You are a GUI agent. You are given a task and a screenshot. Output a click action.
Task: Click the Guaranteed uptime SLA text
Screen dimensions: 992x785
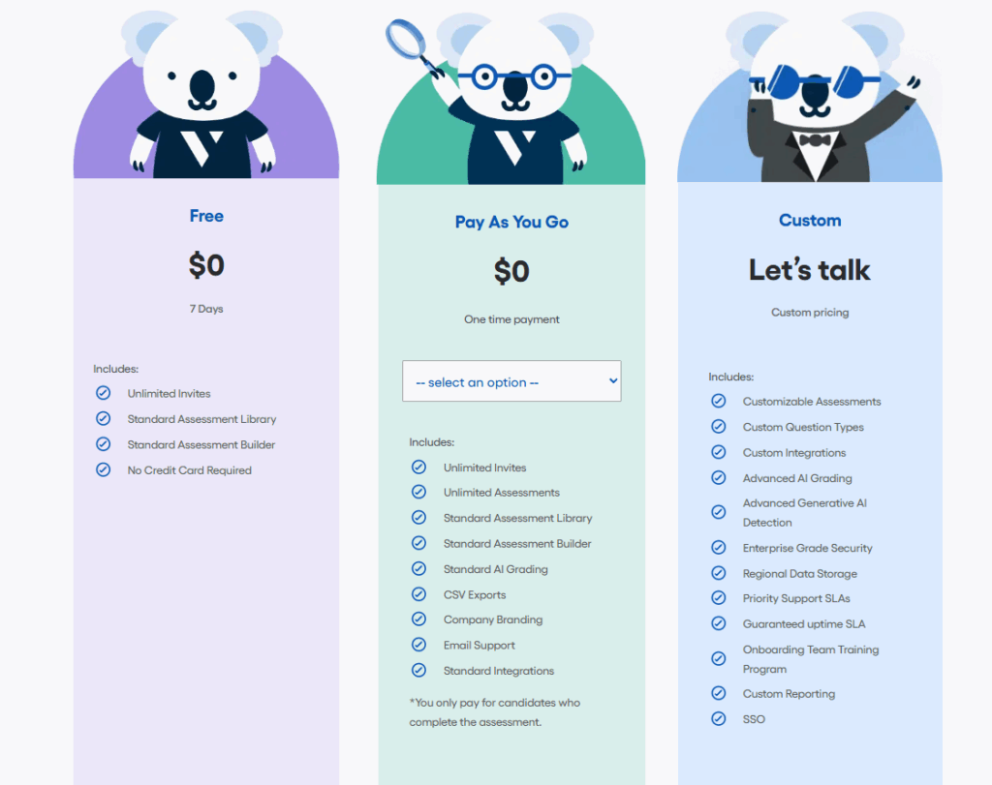(804, 624)
